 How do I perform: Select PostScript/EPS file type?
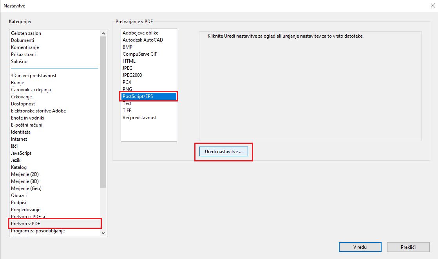(x=148, y=96)
